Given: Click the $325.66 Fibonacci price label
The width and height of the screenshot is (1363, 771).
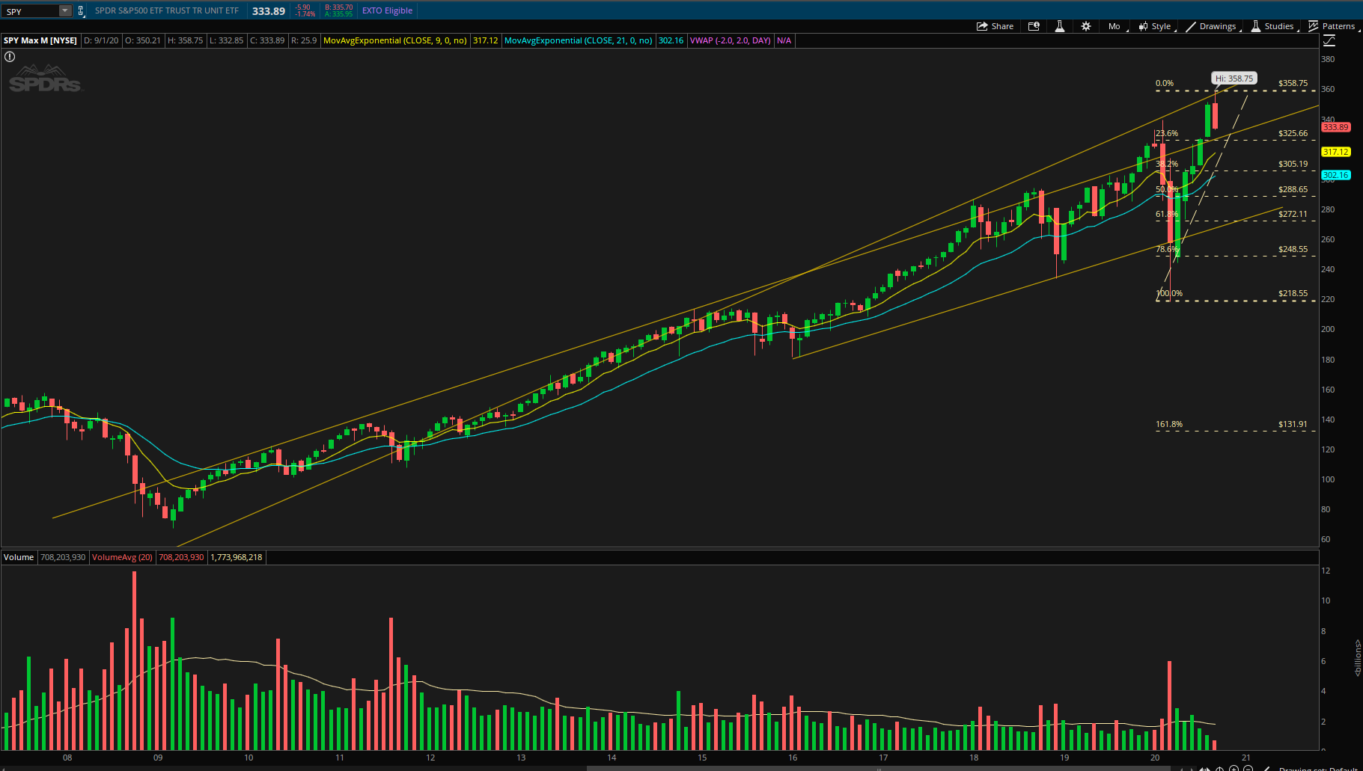Looking at the screenshot, I should (1293, 133).
